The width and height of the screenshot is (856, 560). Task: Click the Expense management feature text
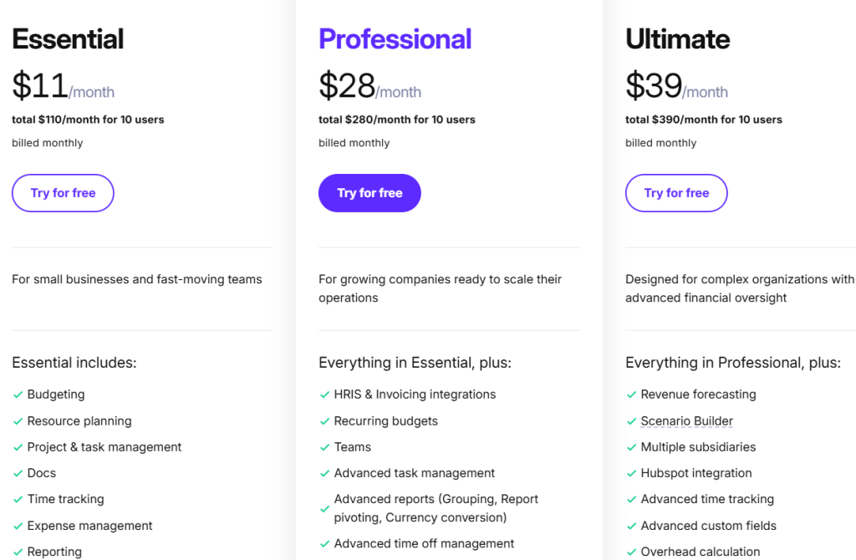[x=89, y=526]
